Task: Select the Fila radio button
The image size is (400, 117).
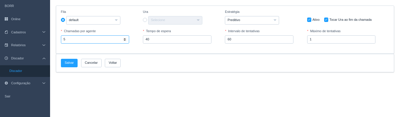Action: tap(63, 20)
